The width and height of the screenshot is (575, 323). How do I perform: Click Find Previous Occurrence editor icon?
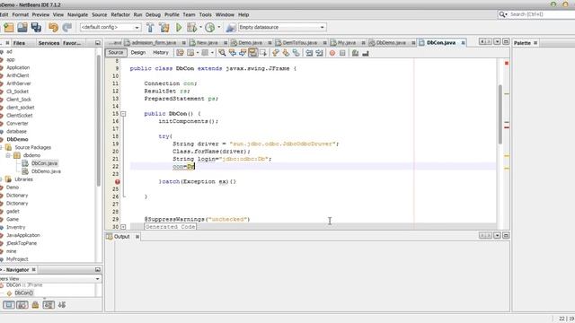pyautogui.click(x=233, y=53)
